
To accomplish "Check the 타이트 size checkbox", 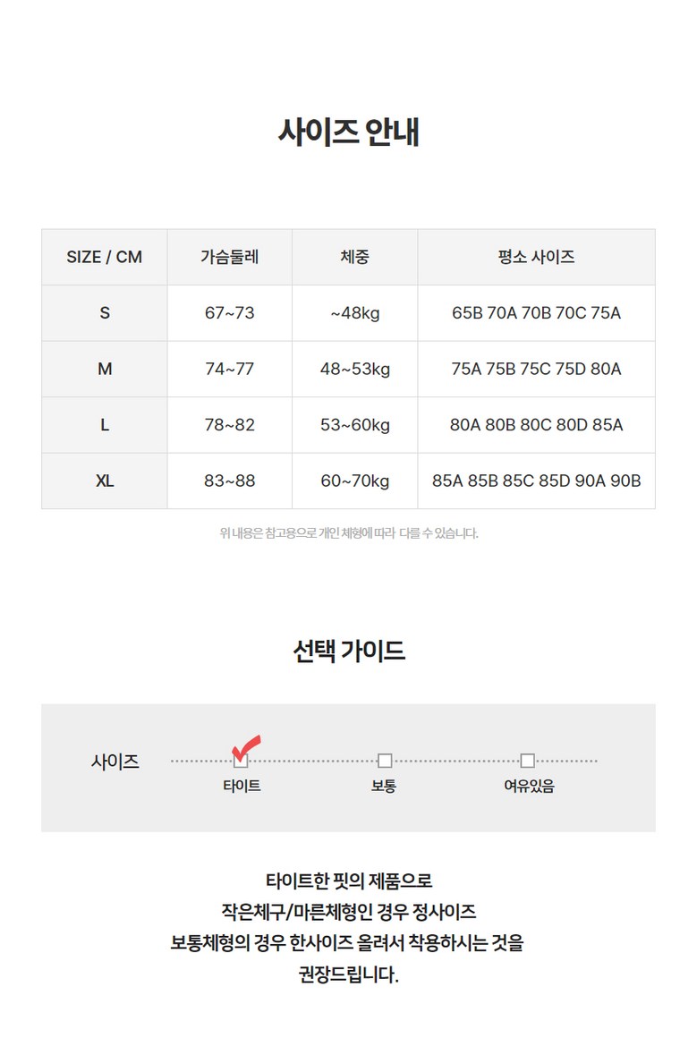I will pyautogui.click(x=241, y=762).
